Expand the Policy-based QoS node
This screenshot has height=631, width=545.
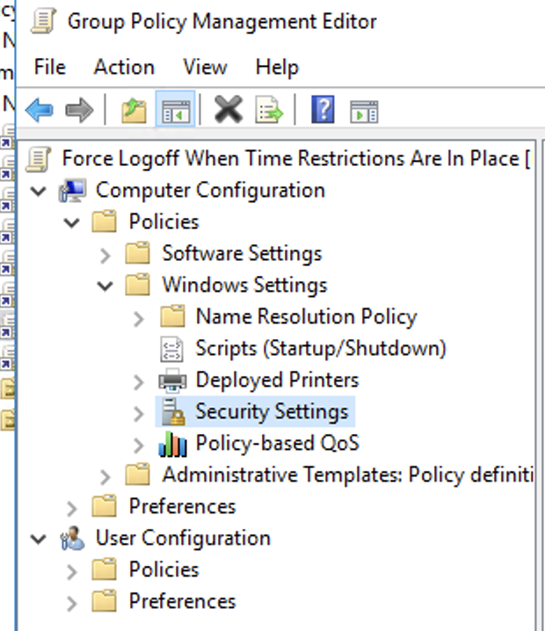[139, 445]
